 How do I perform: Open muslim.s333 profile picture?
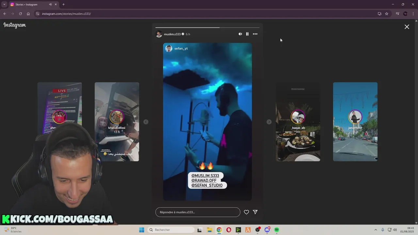click(x=159, y=34)
